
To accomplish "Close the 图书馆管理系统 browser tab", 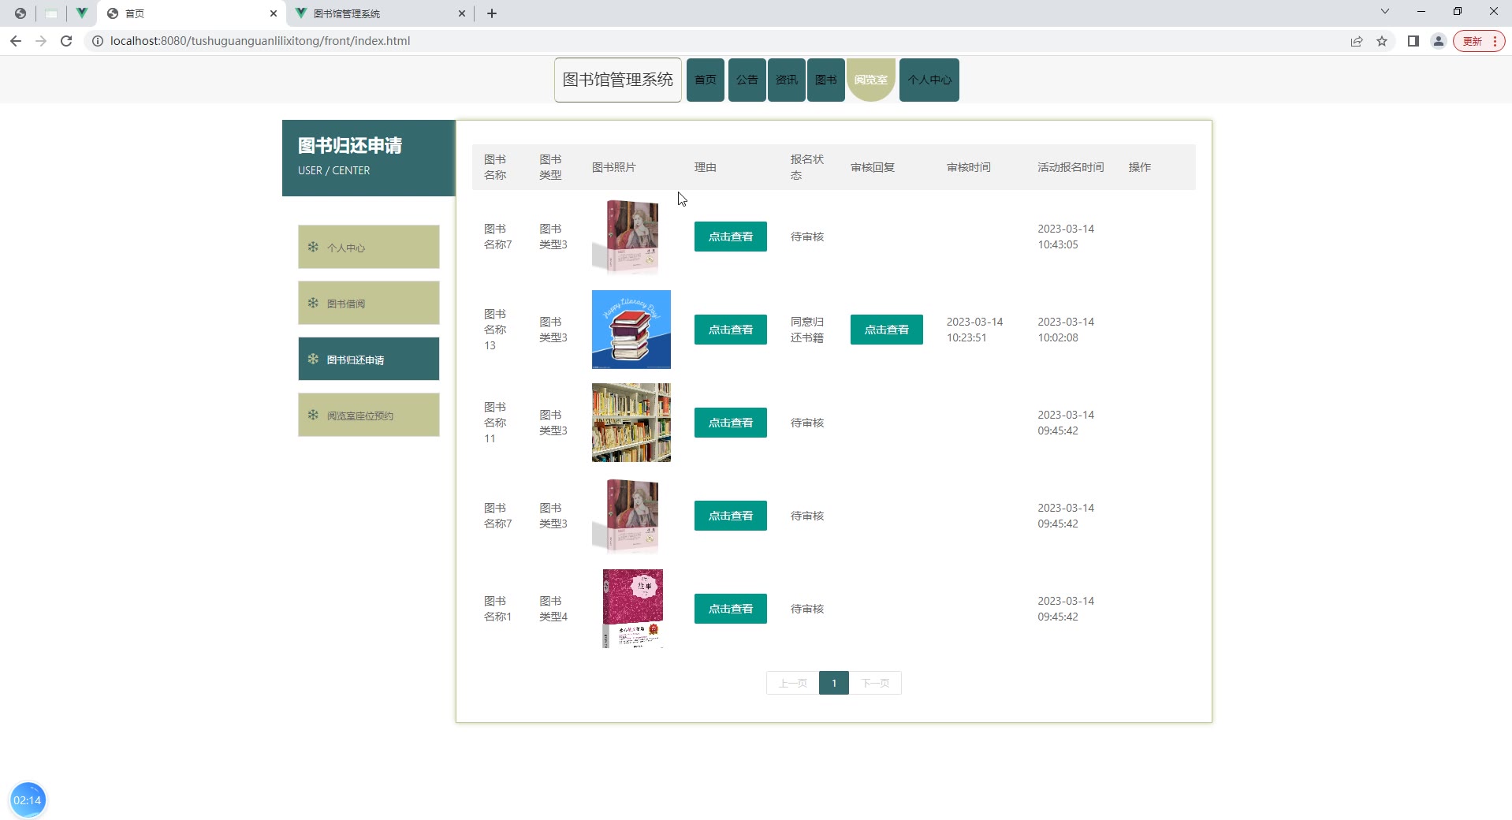I will [x=462, y=13].
